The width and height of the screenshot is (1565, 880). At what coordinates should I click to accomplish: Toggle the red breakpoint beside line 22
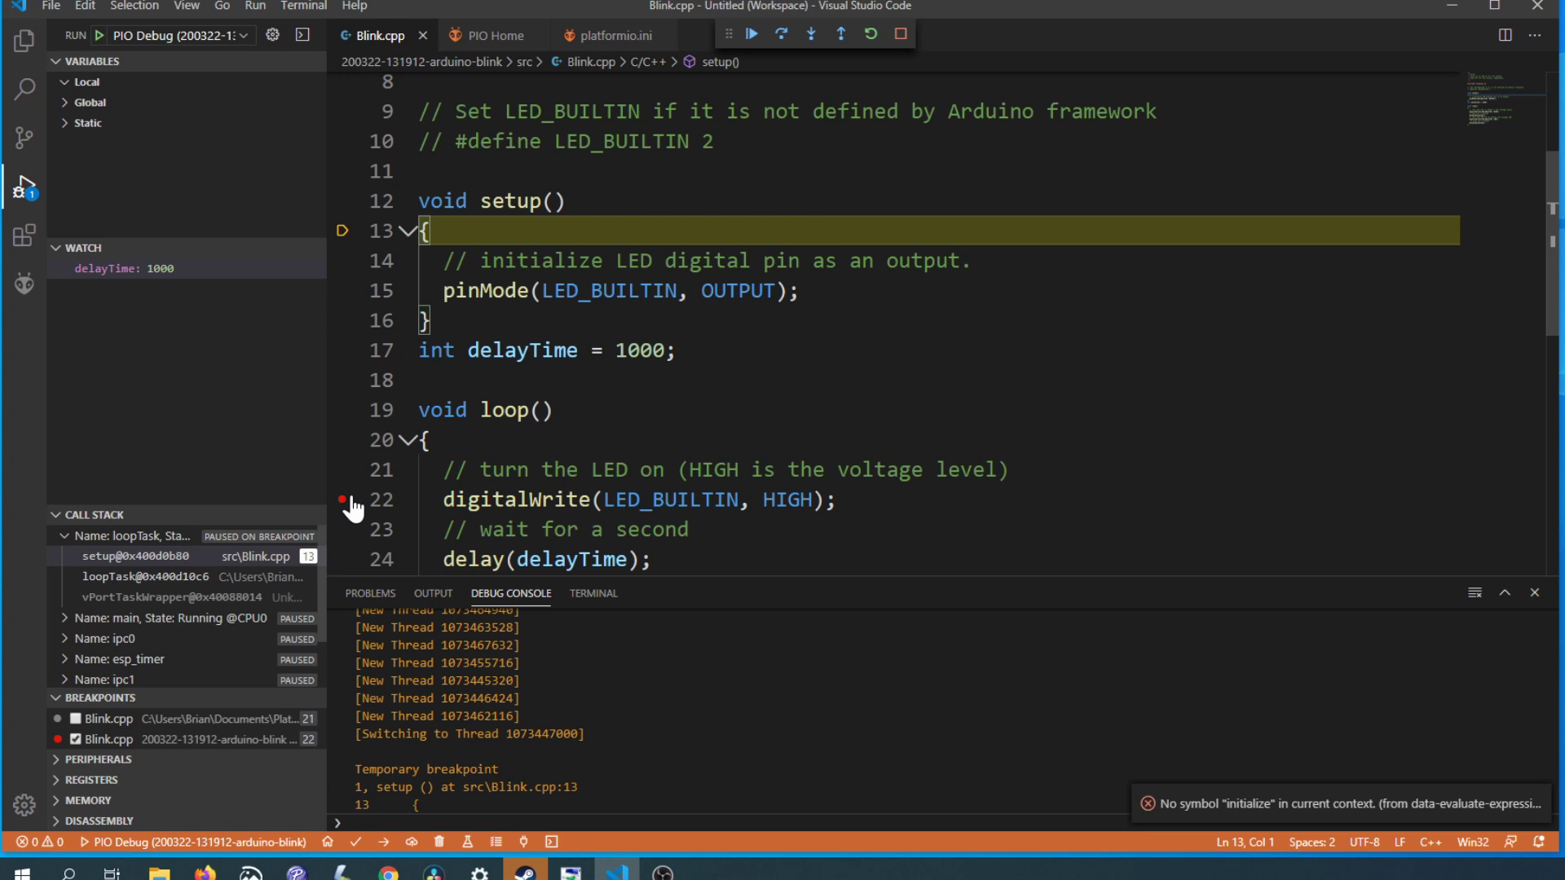[342, 499]
